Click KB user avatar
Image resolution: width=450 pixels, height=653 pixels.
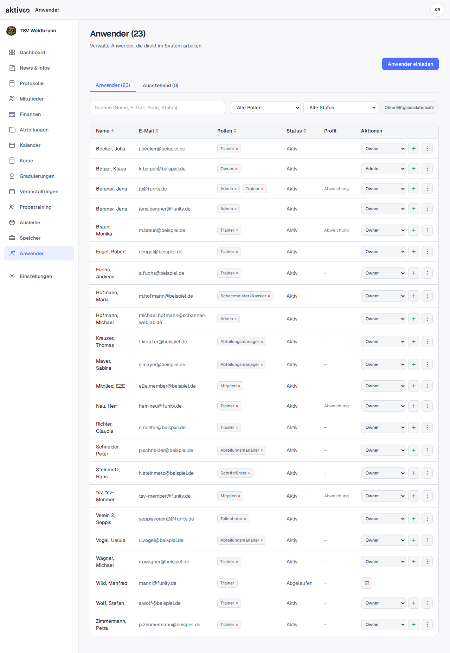[x=437, y=10]
